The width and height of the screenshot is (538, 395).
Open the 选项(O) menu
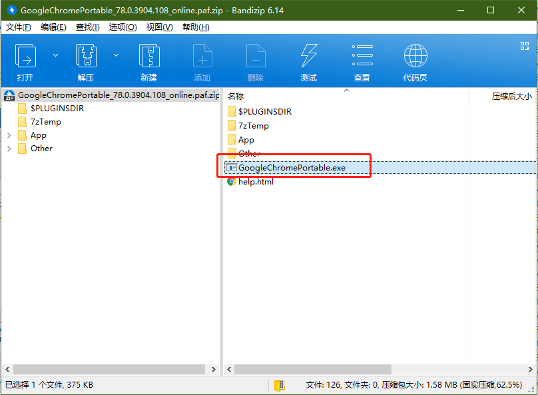point(123,27)
